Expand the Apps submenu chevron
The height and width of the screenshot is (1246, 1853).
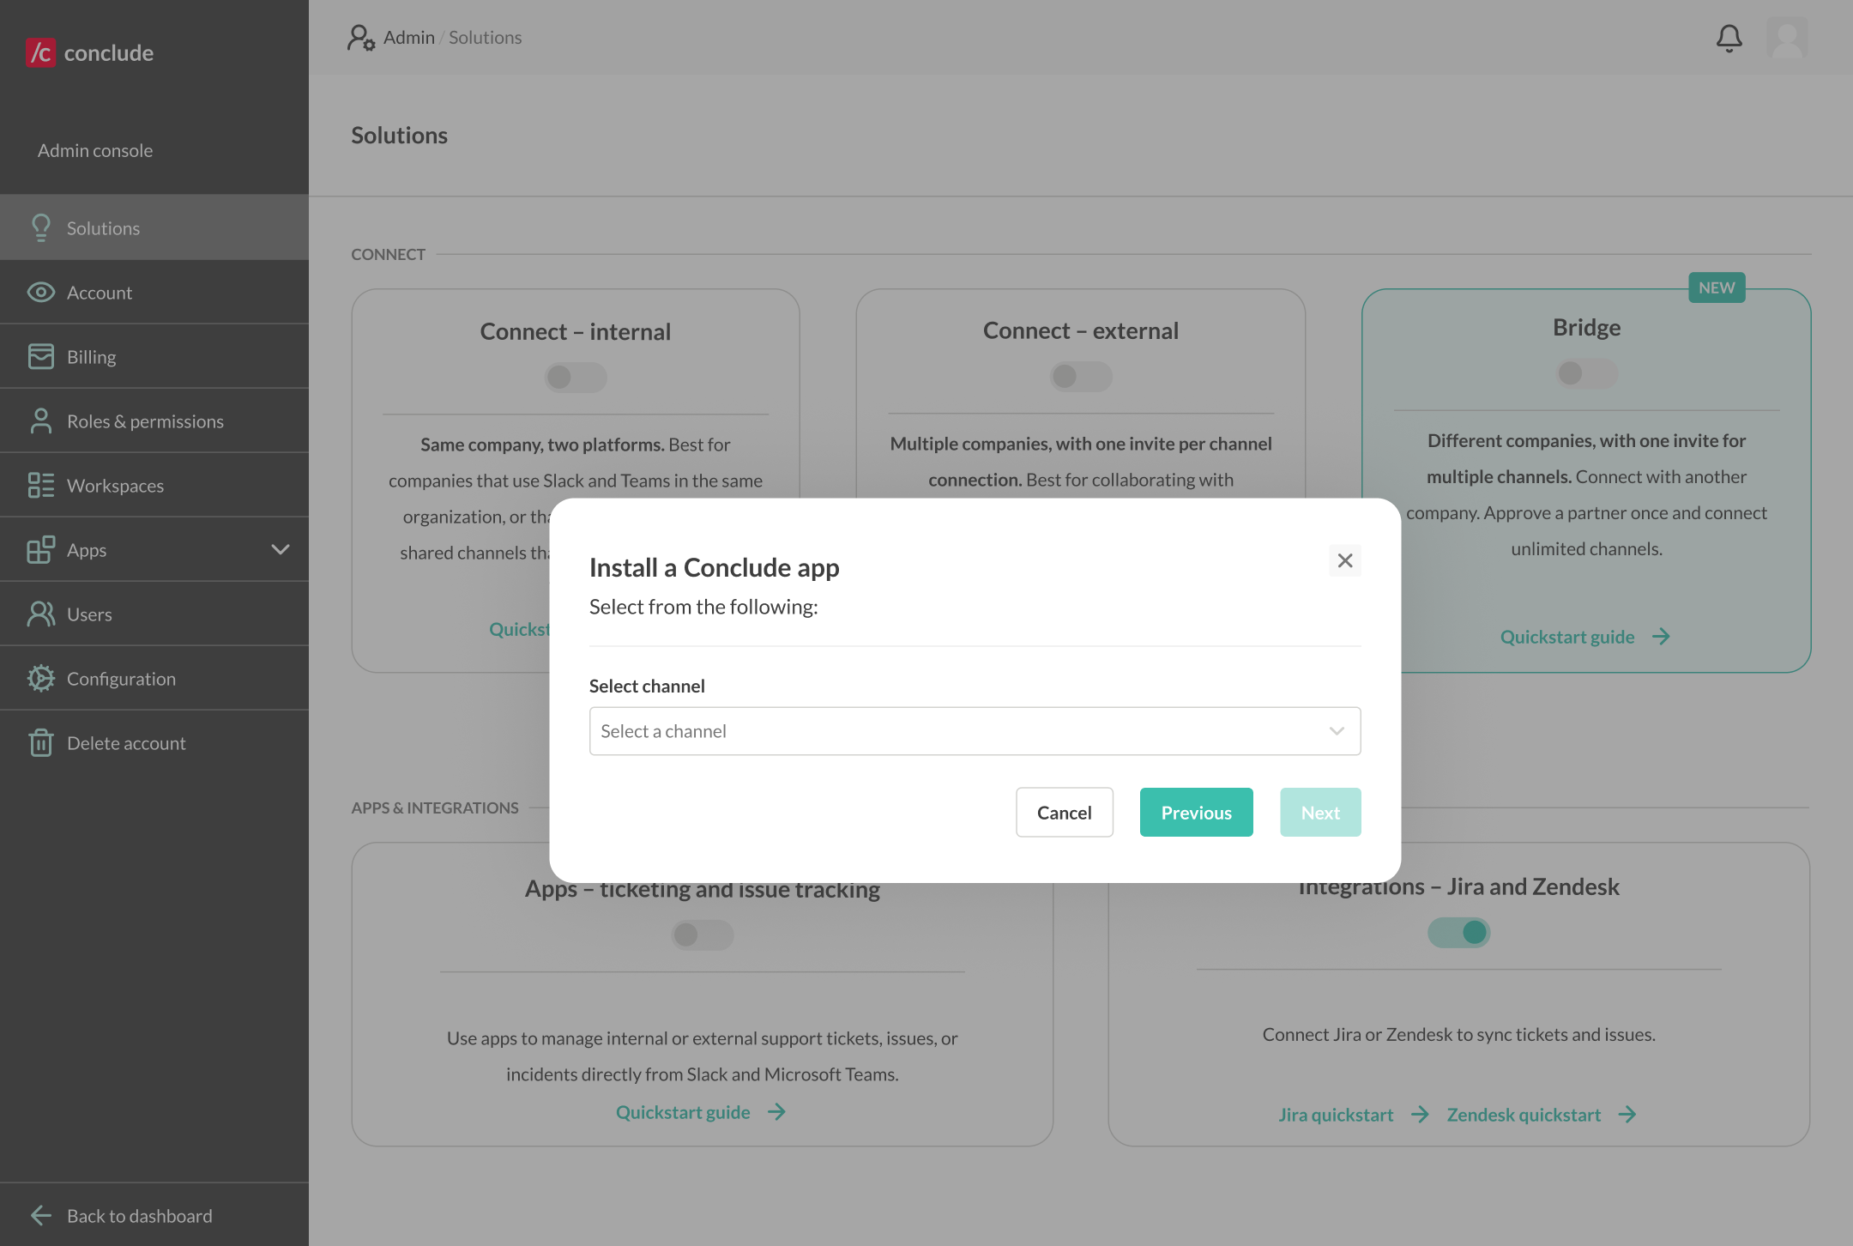281,549
